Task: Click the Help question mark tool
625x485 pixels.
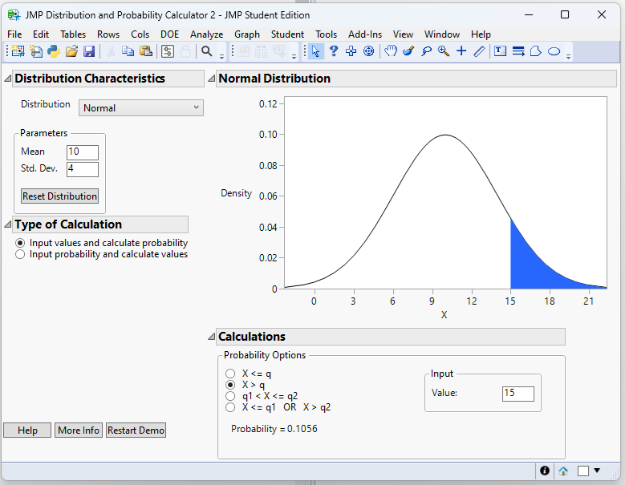Action: pyautogui.click(x=334, y=51)
